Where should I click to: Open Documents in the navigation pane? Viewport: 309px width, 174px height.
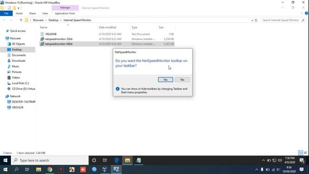tap(19, 55)
